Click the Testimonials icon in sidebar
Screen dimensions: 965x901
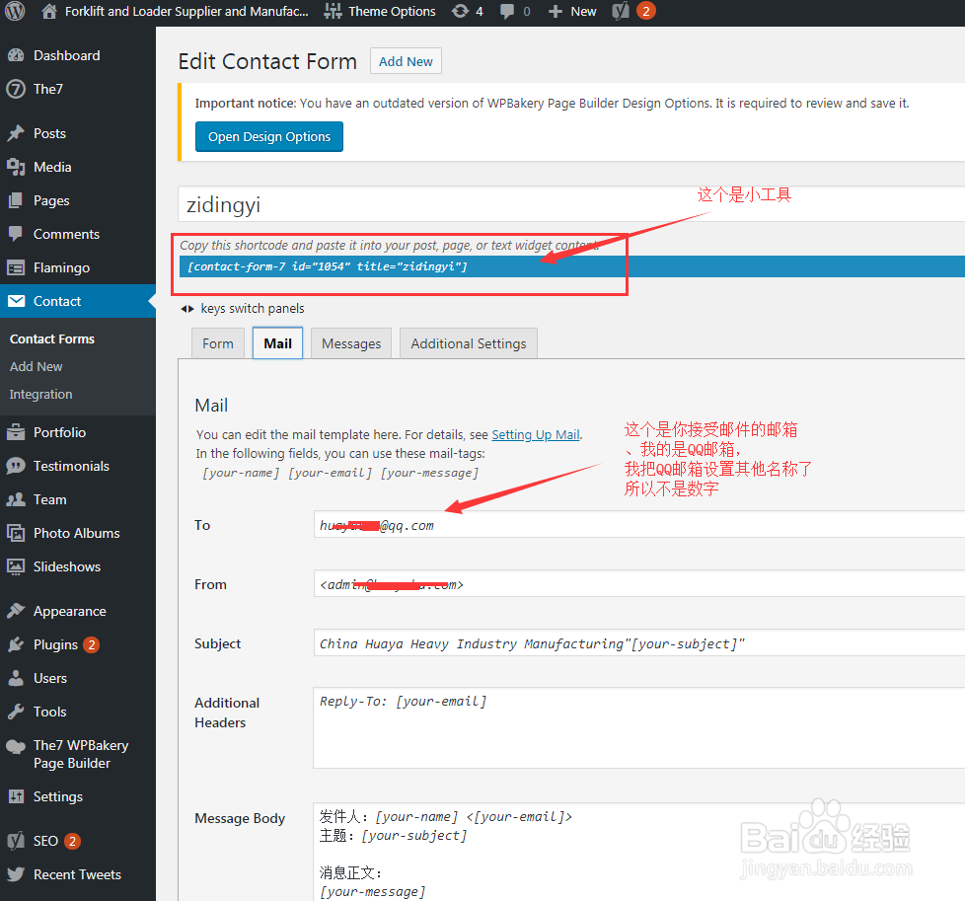click(x=16, y=466)
